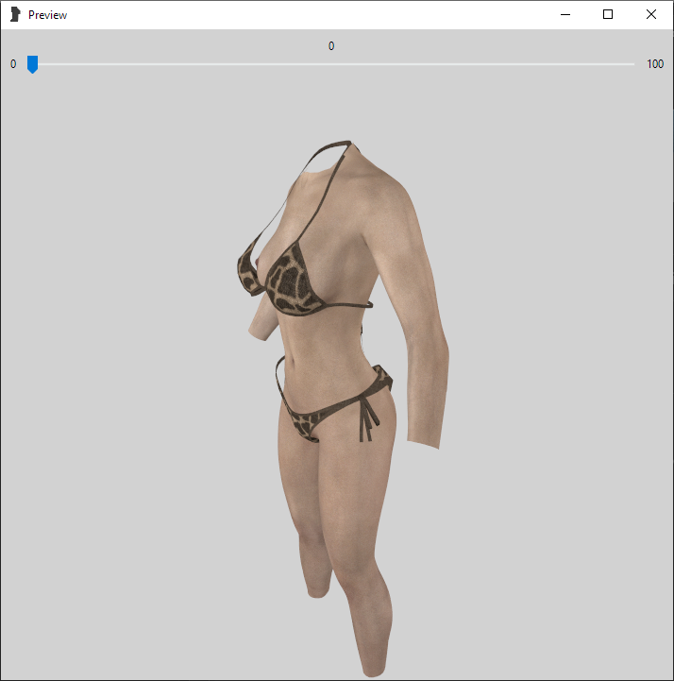Click the current value "0" above the slider
674x681 pixels.
pos(331,46)
